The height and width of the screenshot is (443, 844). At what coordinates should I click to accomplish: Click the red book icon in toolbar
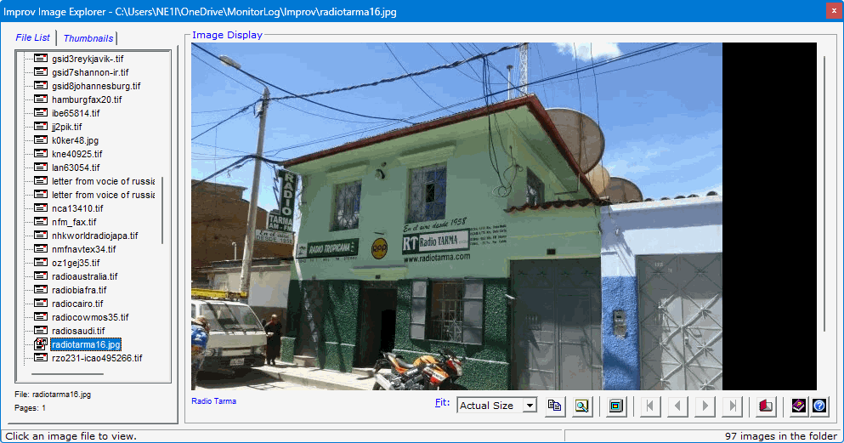point(767,406)
